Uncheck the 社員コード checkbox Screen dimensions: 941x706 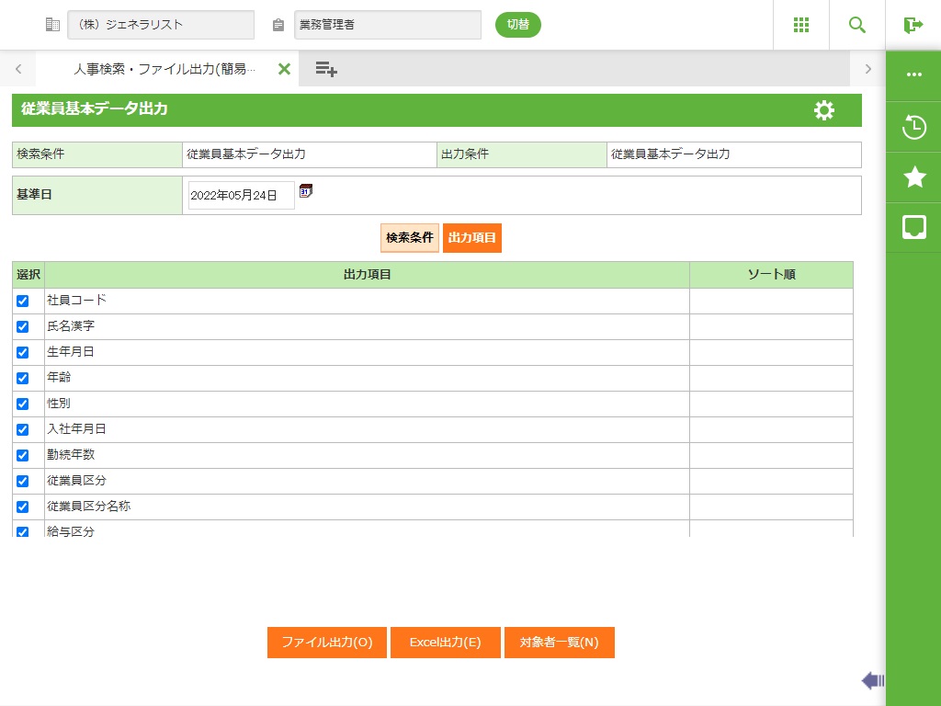[x=23, y=301]
